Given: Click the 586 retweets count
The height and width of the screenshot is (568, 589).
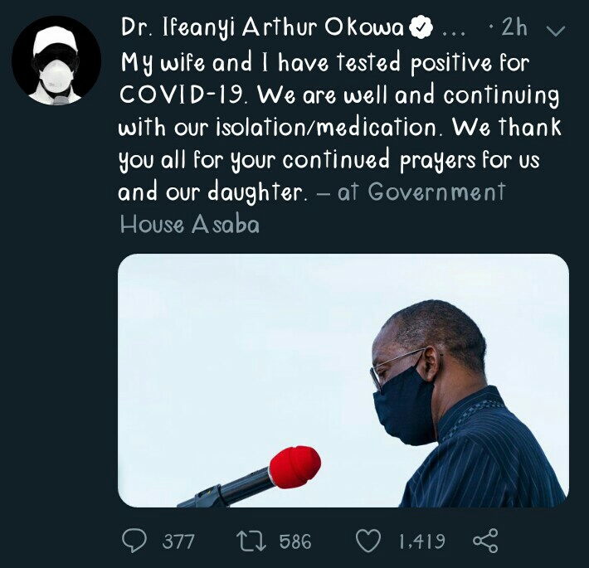Looking at the screenshot, I should [x=295, y=541].
